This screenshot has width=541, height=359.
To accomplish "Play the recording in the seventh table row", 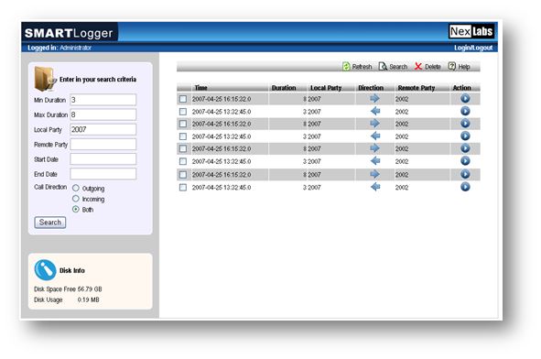I will coord(465,174).
